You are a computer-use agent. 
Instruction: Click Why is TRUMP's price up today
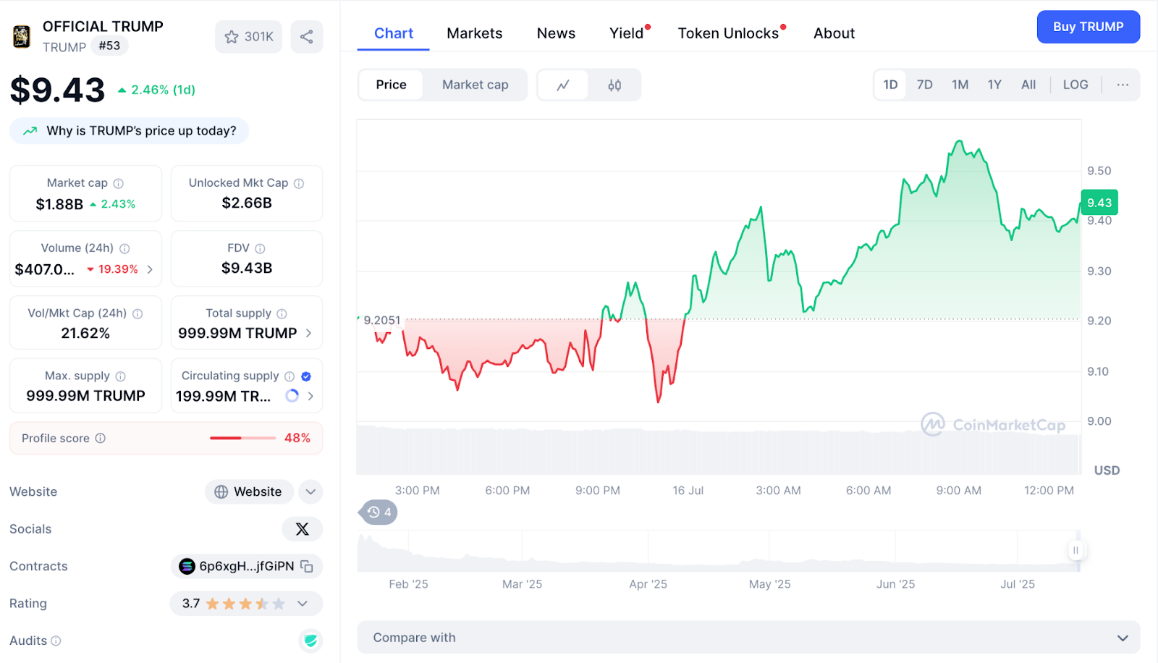pyautogui.click(x=130, y=131)
